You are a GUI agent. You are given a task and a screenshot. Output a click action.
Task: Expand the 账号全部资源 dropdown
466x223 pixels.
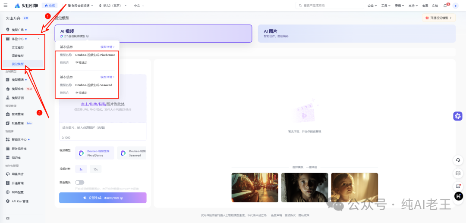point(80,6)
